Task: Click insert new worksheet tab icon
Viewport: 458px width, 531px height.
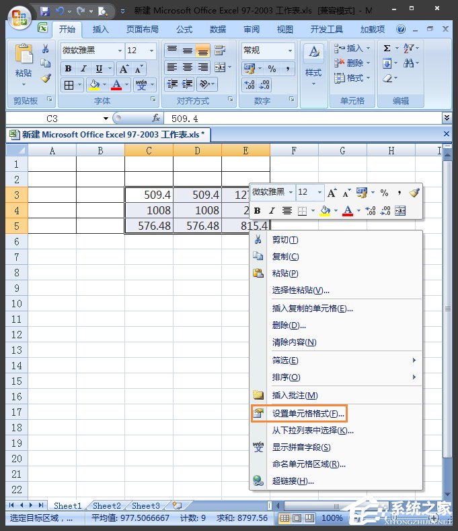Action: point(178,505)
